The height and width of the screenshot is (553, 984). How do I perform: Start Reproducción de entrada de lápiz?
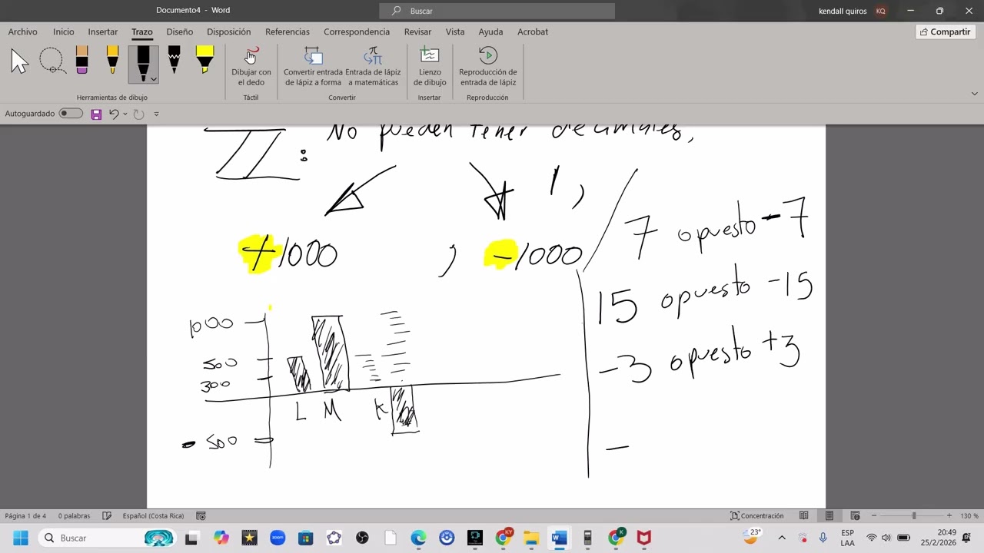(488, 67)
